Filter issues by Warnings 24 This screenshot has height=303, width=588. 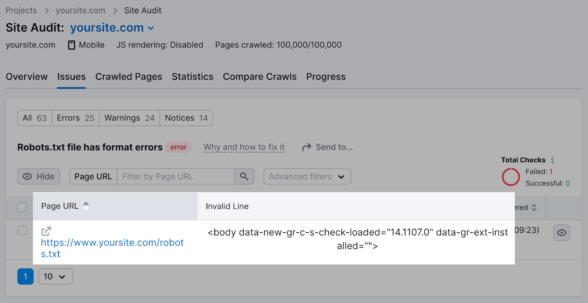click(x=130, y=118)
